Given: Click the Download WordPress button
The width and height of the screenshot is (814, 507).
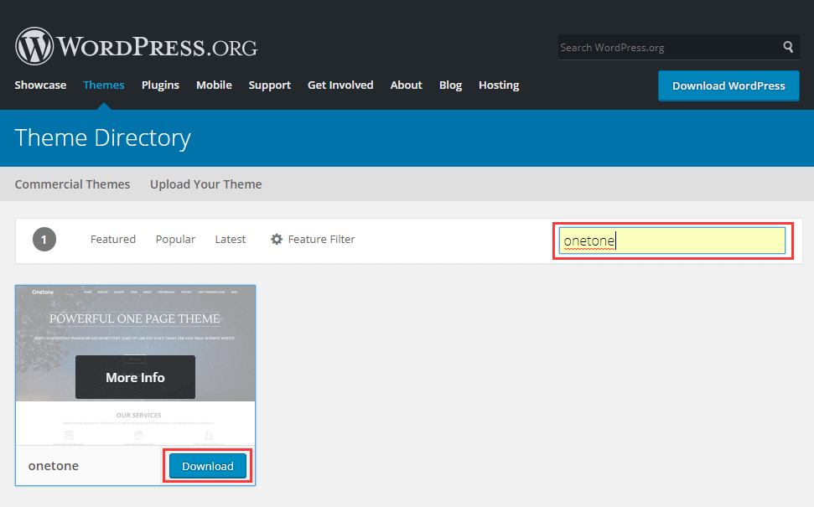Looking at the screenshot, I should [x=728, y=85].
